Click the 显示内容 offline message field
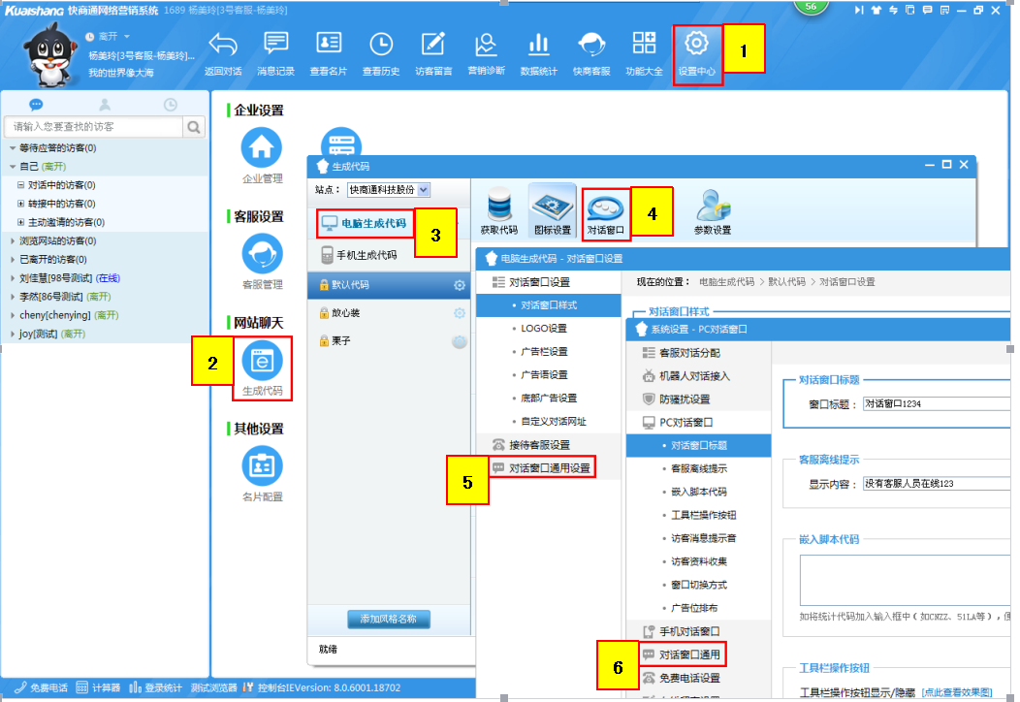1020x702 pixels. coord(936,484)
